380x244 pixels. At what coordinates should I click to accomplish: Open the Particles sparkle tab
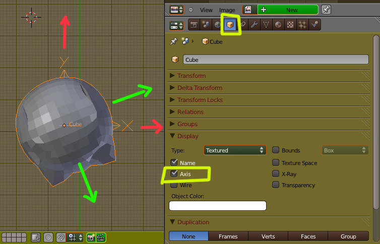pos(302,25)
